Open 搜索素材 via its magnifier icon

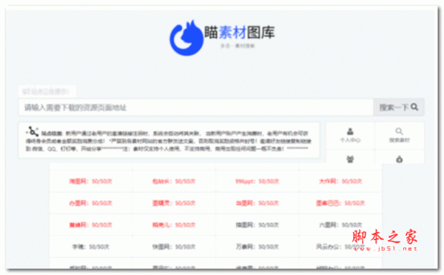coord(399,131)
